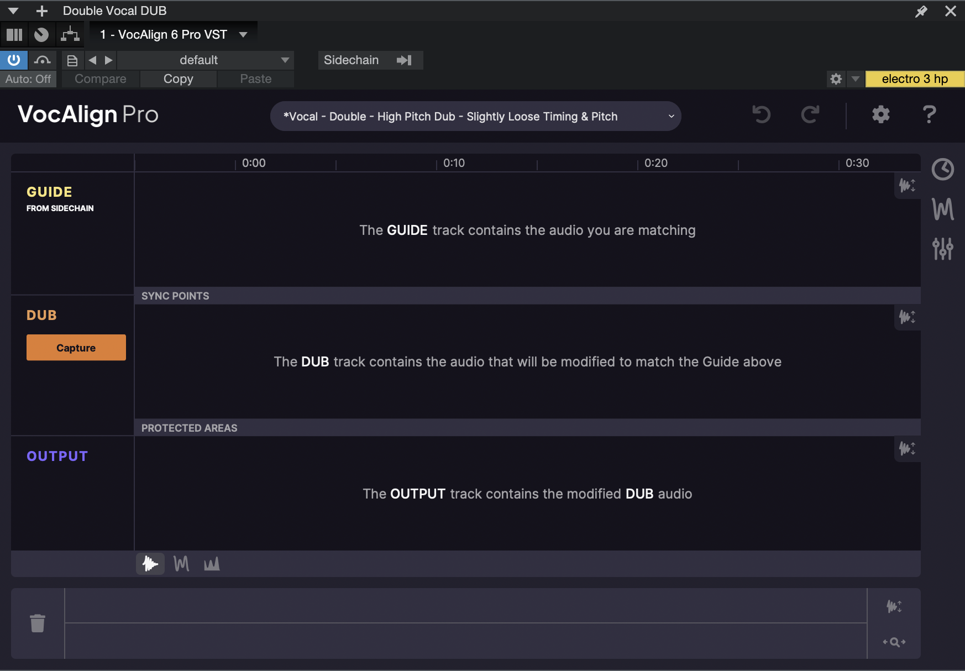Toggle the plugin bypass power button
Screen dimensions: 965x671
point(14,60)
